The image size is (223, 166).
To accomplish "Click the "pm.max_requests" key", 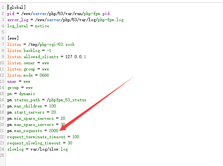I will tap(25, 131).
